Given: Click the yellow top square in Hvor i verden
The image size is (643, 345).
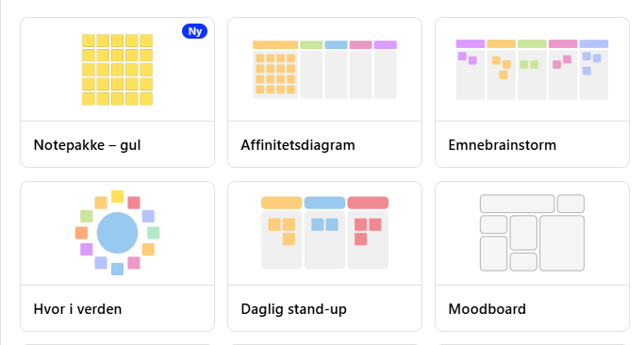Looking at the screenshot, I should [x=117, y=196].
